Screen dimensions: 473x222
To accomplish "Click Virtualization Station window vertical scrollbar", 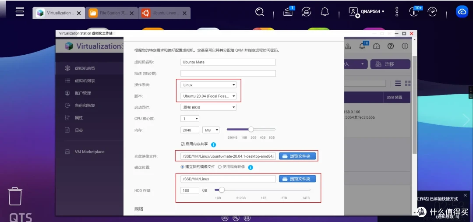I will (414, 104).
